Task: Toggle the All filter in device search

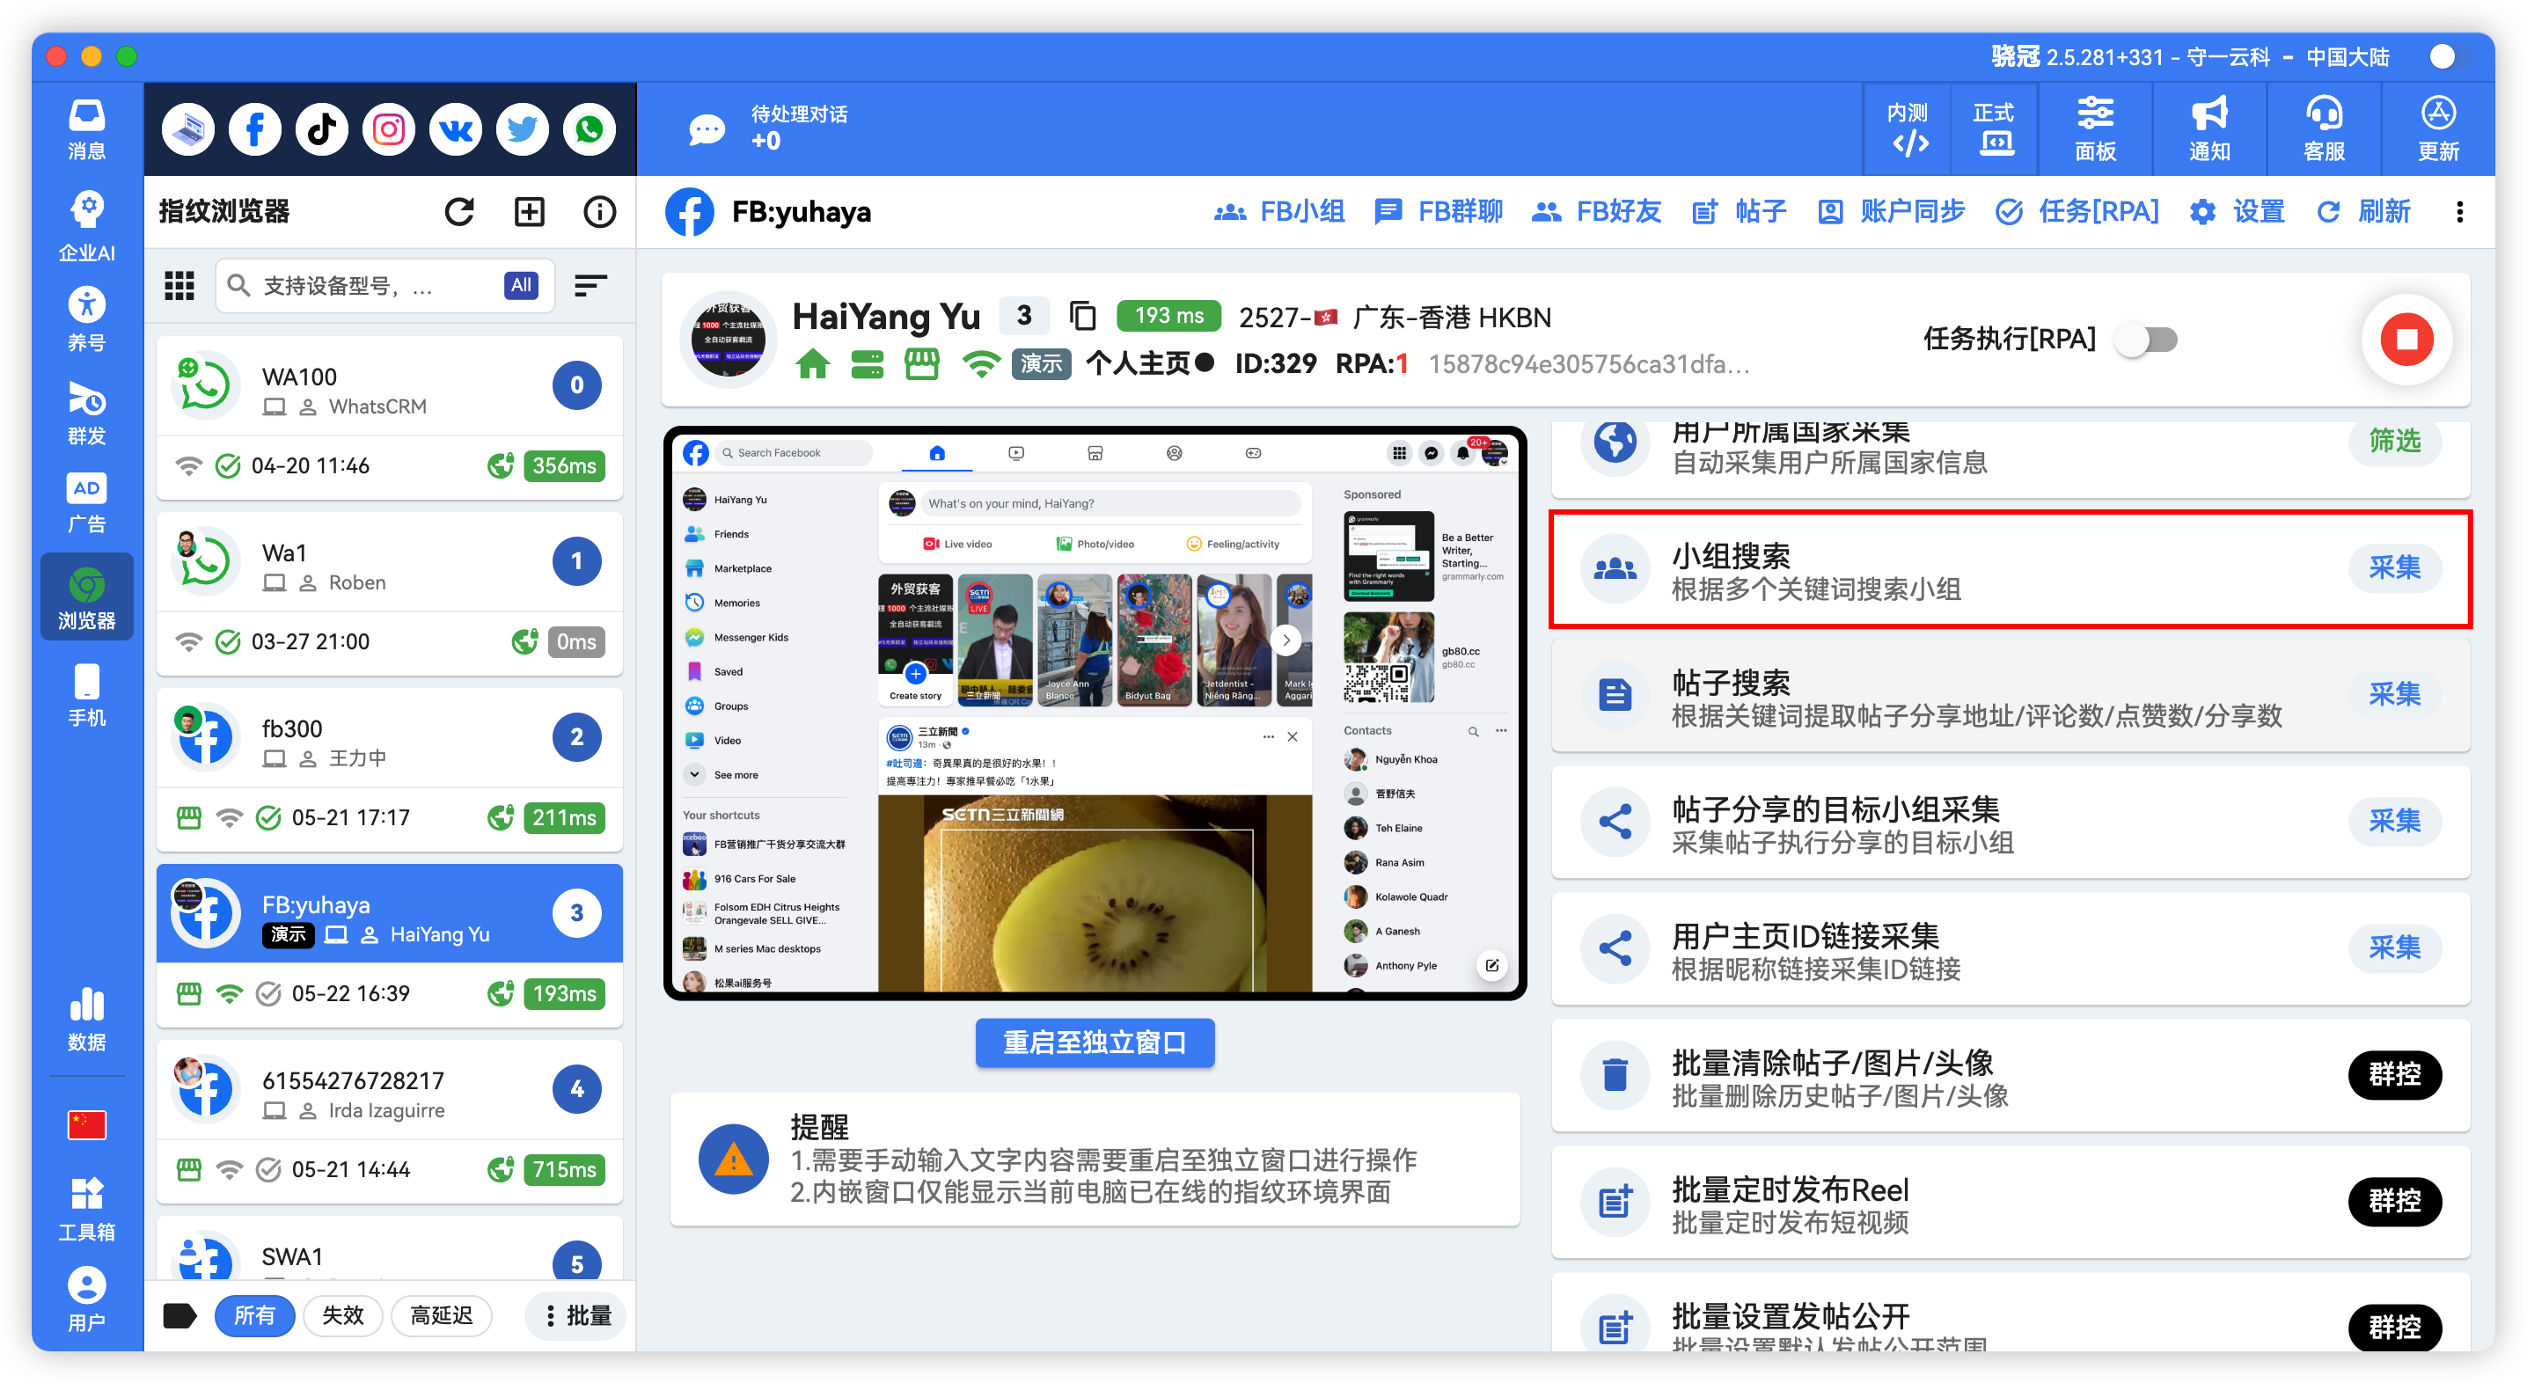Action: pos(521,285)
